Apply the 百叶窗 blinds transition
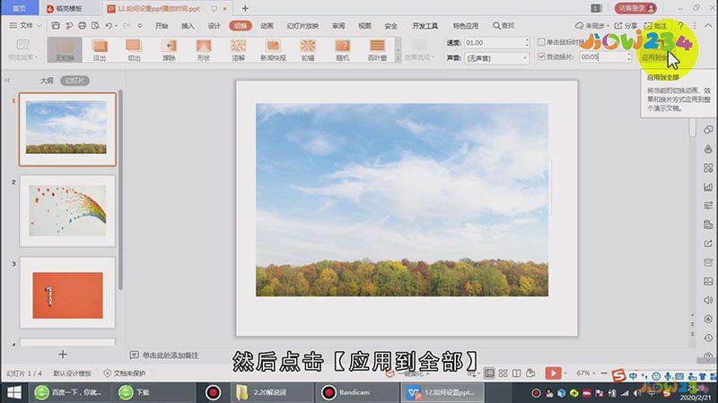Viewport: 718px width, 403px height. pyautogui.click(x=377, y=49)
